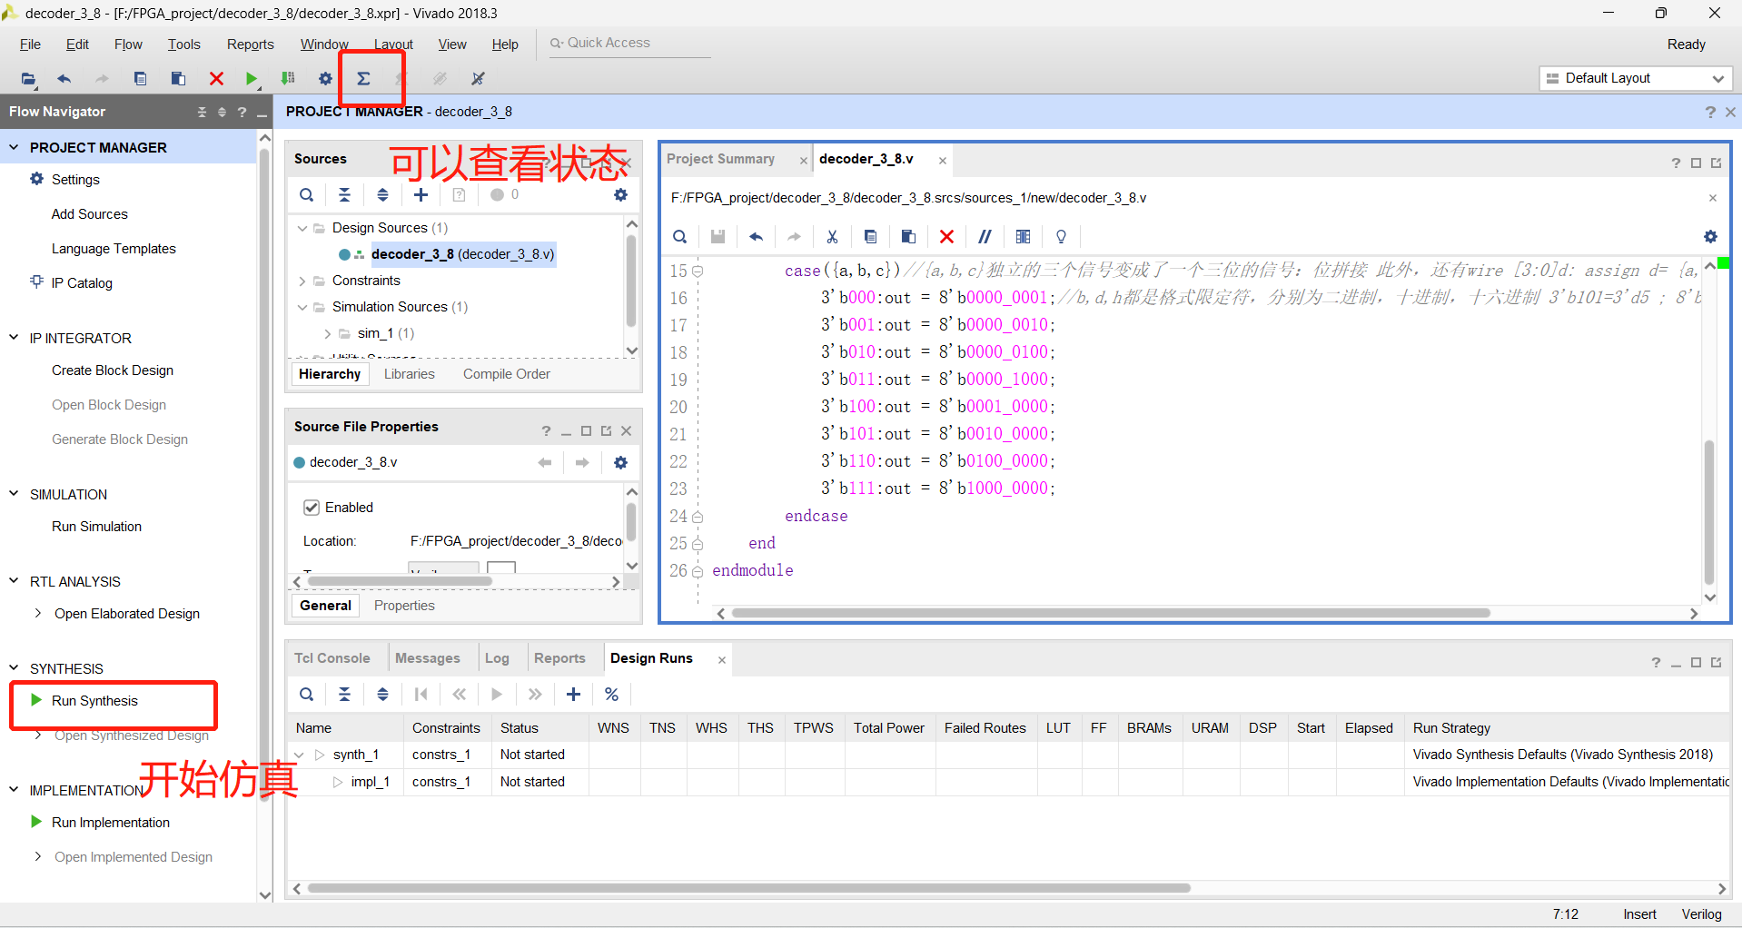
Task: Click the Add Sources plus icon
Action: 421,195
